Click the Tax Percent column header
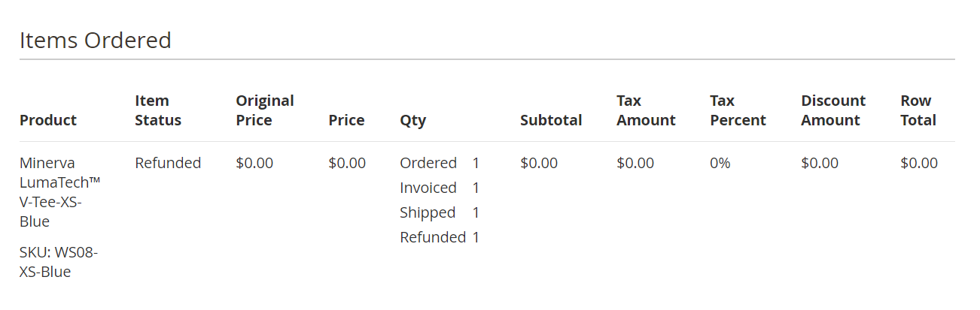Screen dimensions: 980x310 [738, 110]
